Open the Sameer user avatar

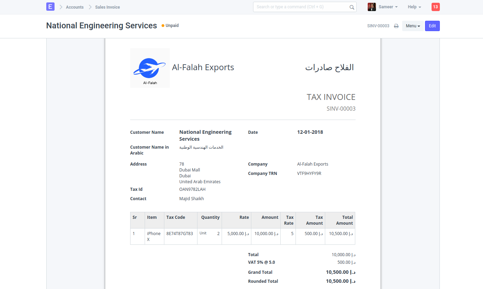(371, 7)
